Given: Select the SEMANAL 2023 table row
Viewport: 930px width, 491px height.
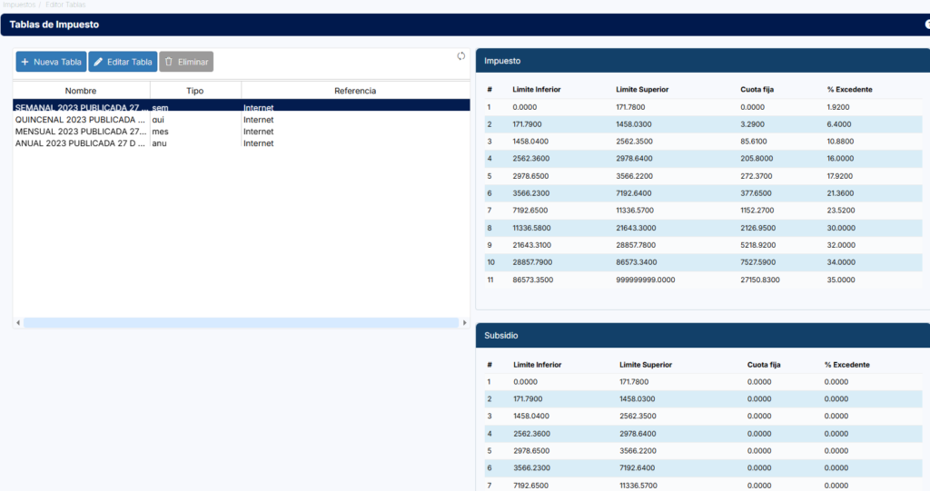Looking at the screenshot, I should (81, 108).
